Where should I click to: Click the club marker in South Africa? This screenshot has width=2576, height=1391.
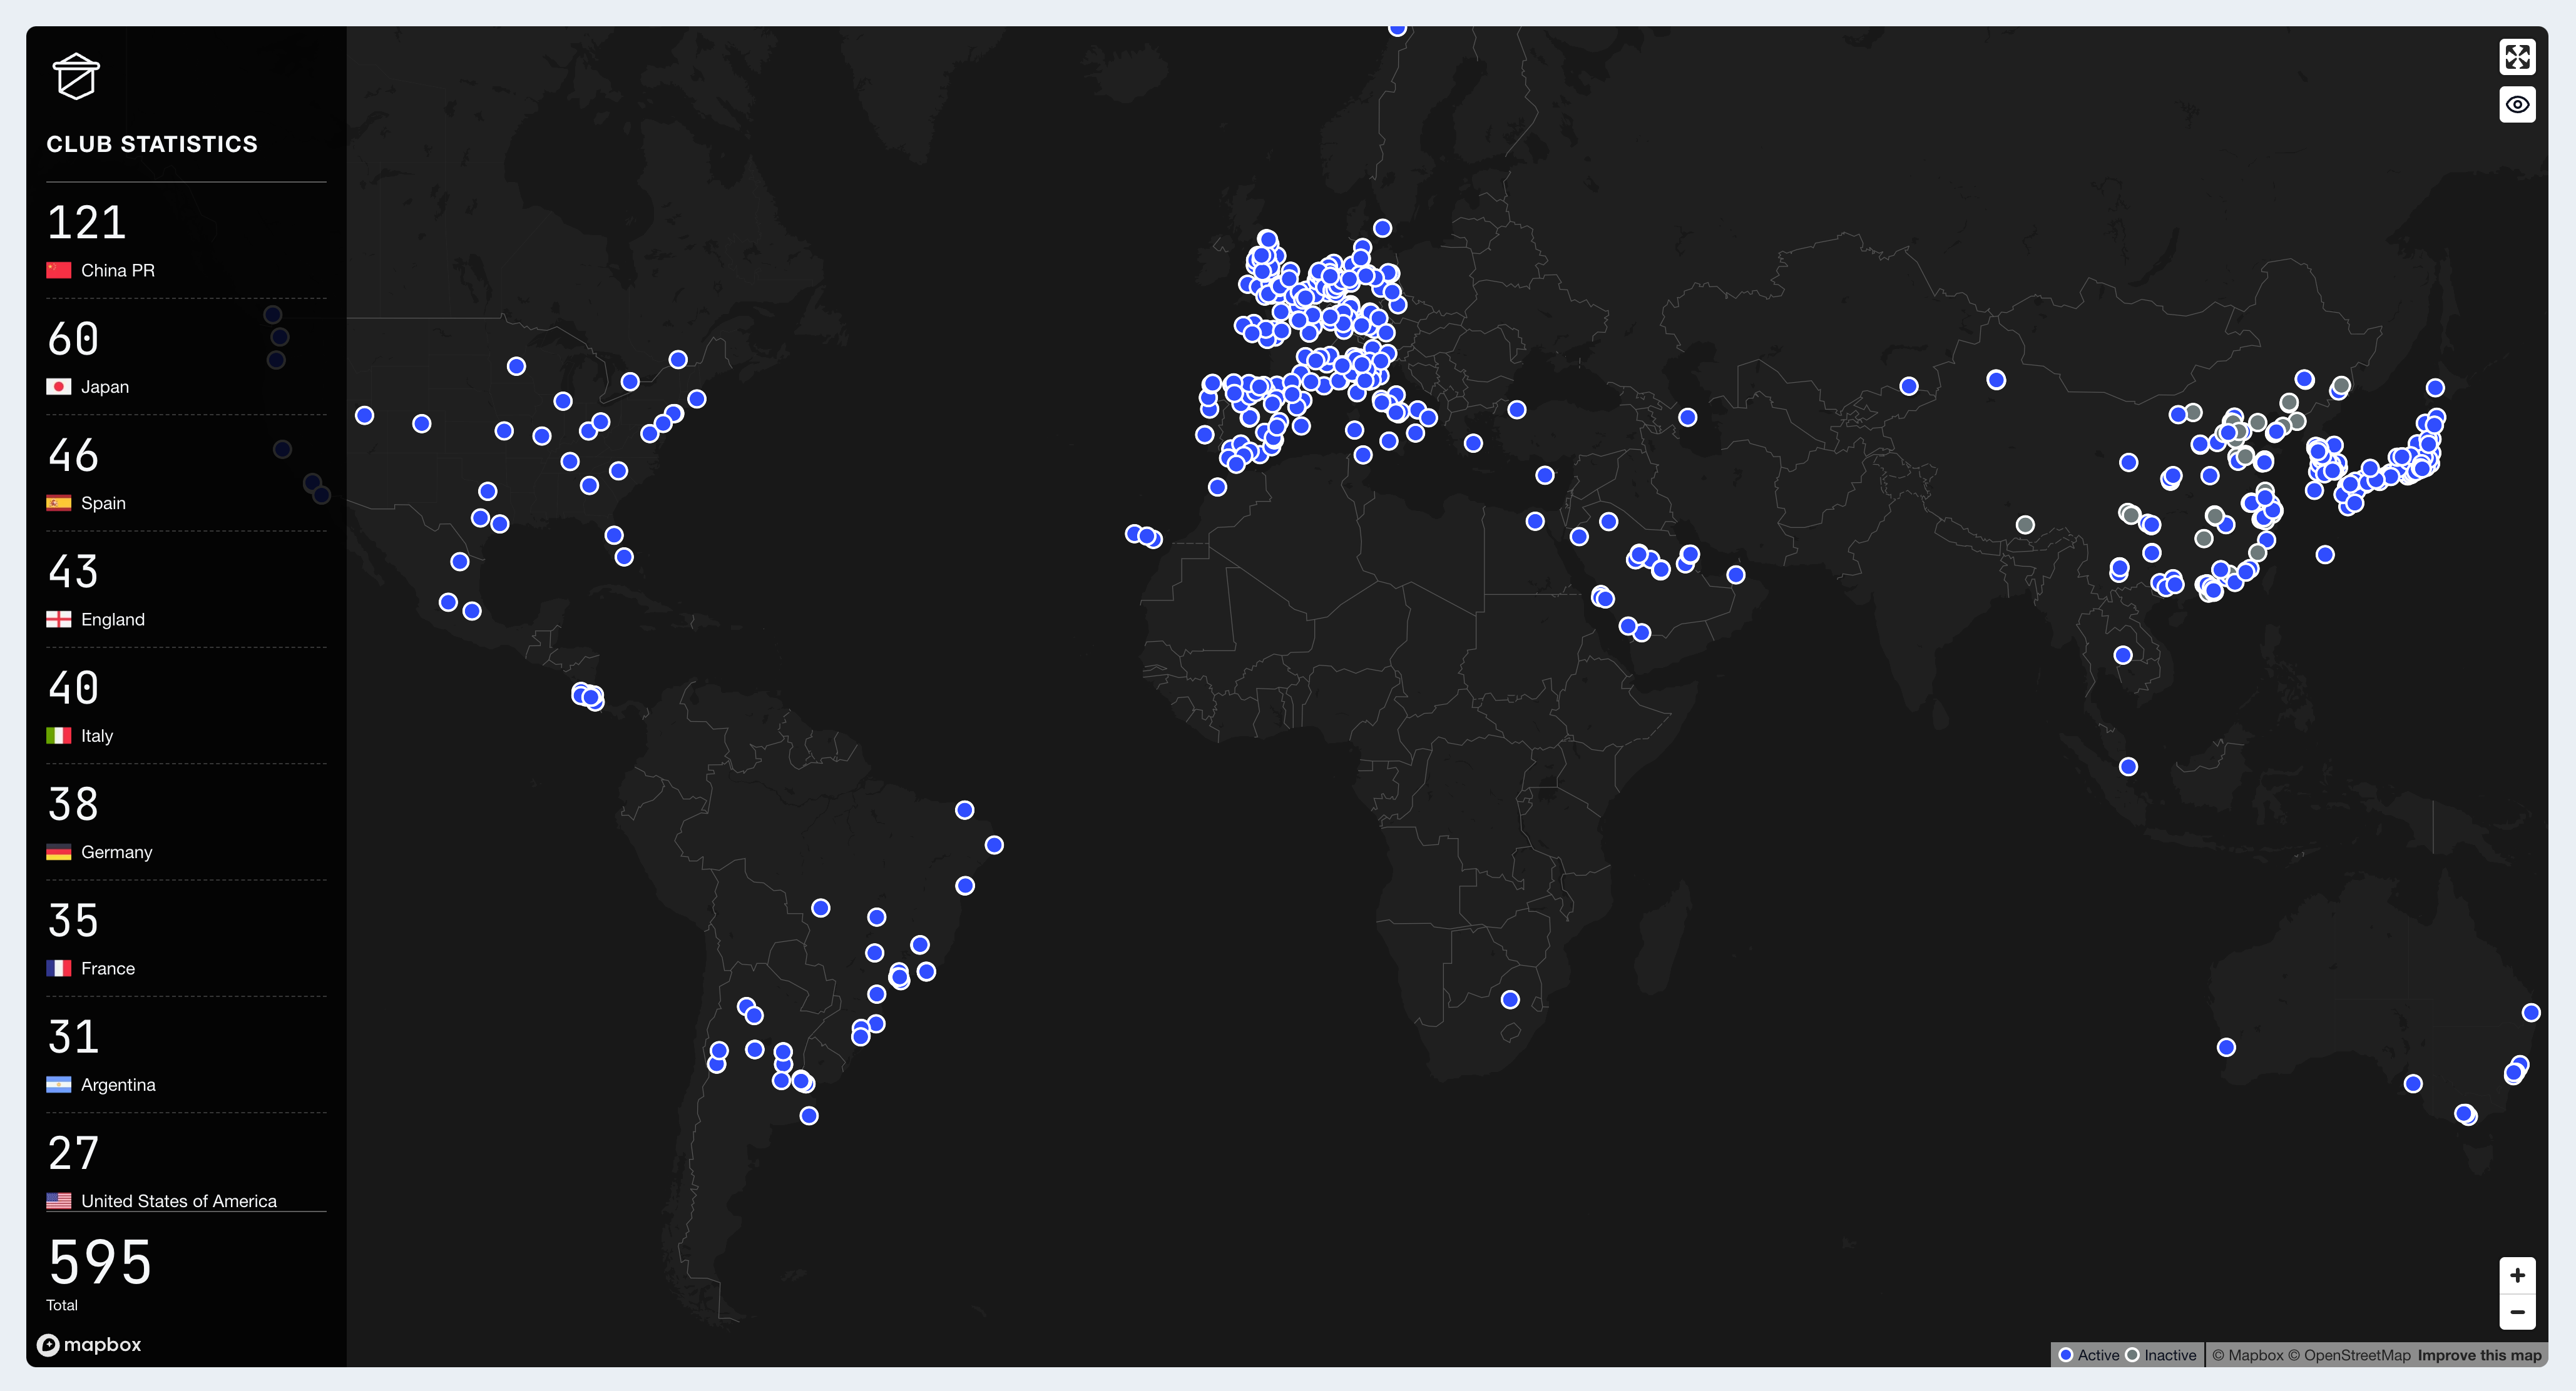click(x=1510, y=1000)
